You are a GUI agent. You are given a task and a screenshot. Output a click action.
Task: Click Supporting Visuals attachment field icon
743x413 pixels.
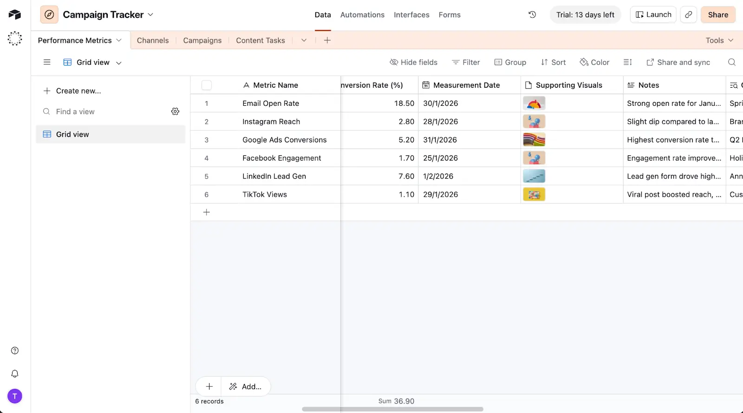point(528,85)
